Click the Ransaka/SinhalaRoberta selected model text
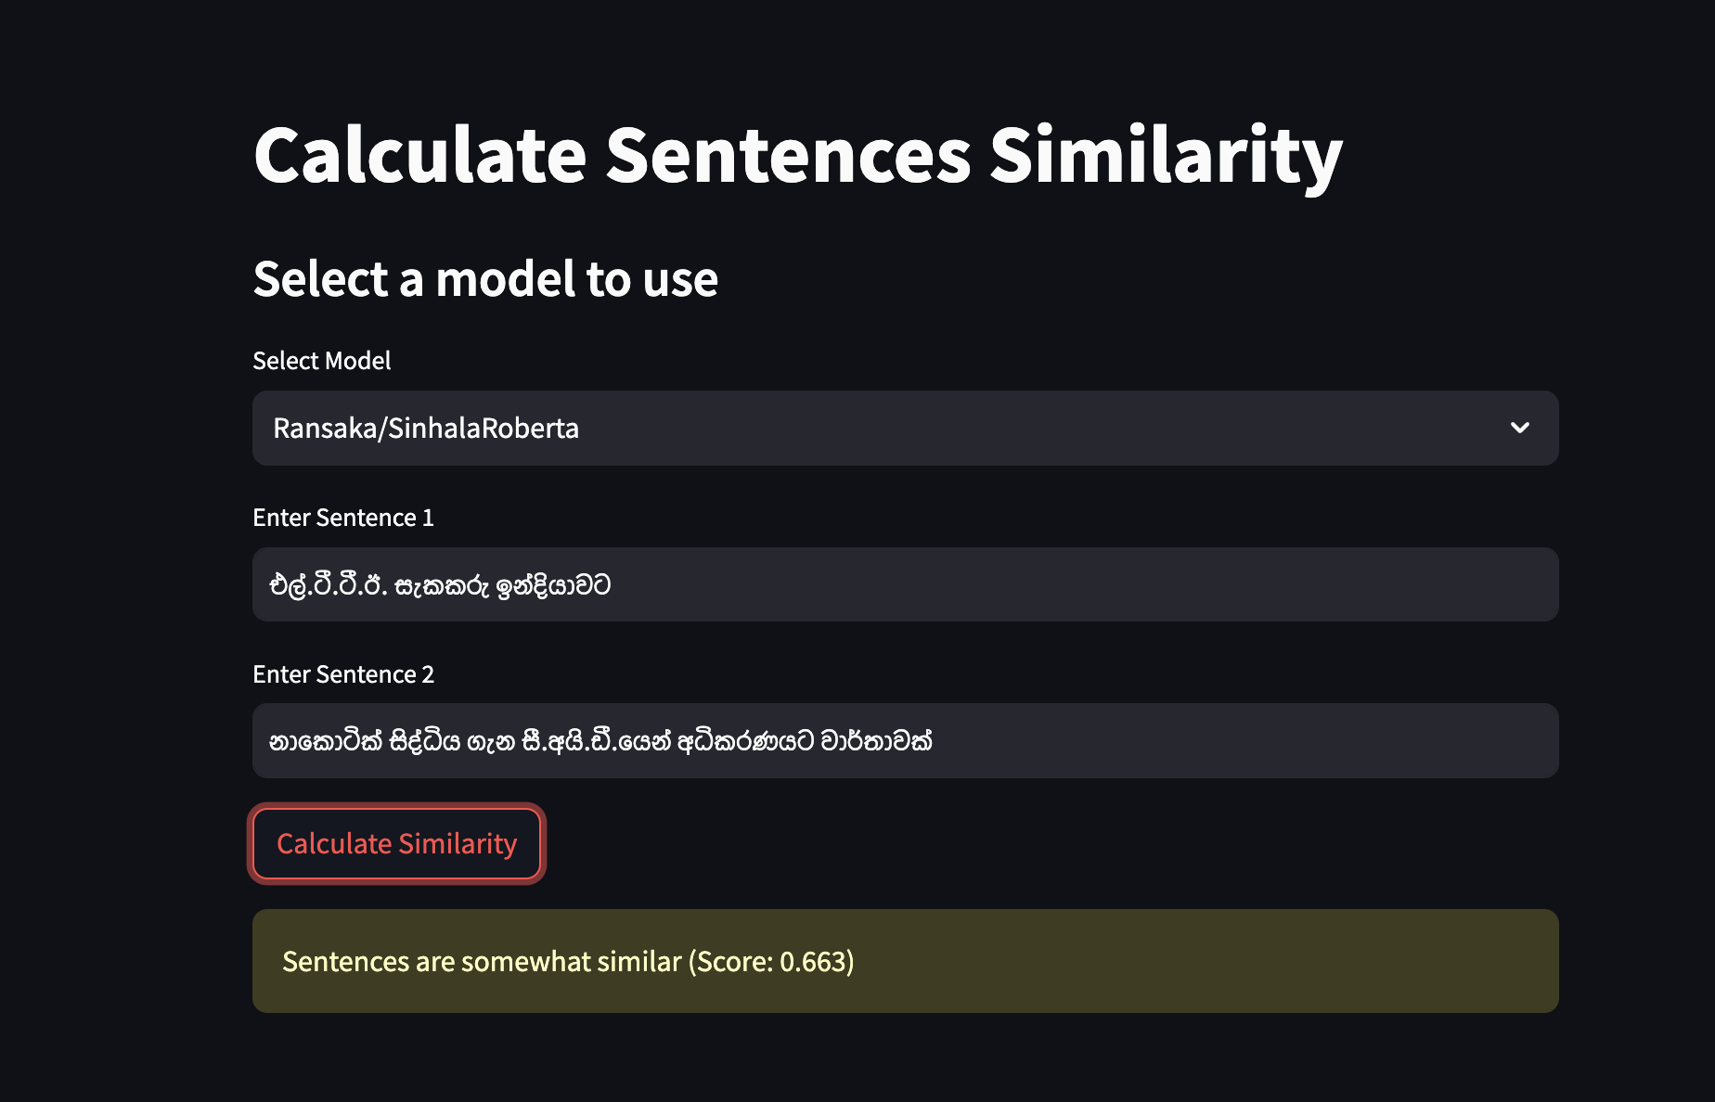Viewport: 1715px width, 1102px height. coord(426,428)
